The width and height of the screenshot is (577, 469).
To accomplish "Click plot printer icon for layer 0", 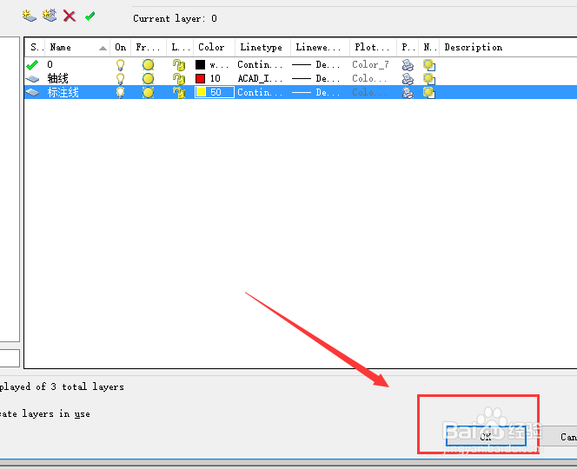I will (x=408, y=65).
